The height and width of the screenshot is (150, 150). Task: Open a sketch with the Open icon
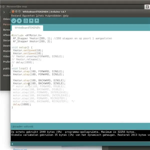[31, 21]
